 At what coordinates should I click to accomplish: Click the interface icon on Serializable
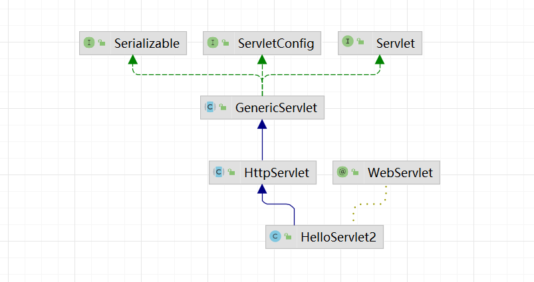tap(89, 42)
